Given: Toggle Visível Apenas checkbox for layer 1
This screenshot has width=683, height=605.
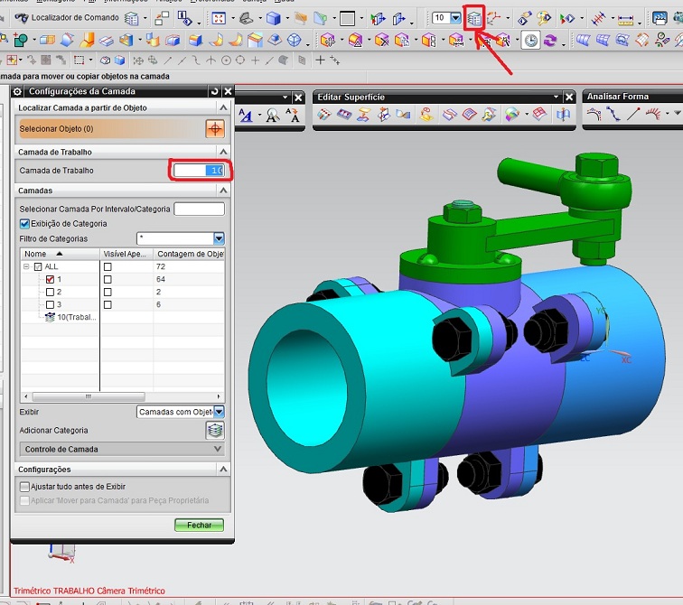Looking at the screenshot, I should (108, 279).
